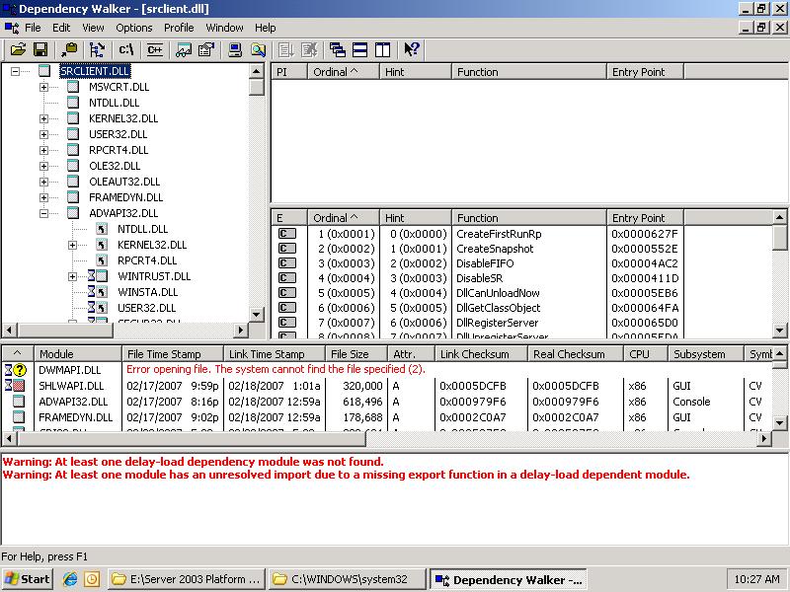The height and width of the screenshot is (592, 790).
Task: Click the DWMAPI.DLL file-not-found error text
Action: (276, 369)
